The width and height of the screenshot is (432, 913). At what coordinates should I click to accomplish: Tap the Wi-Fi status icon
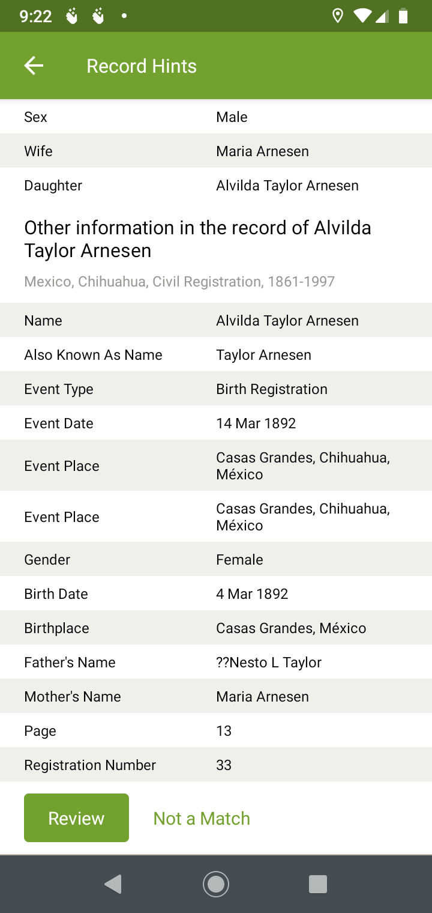click(362, 16)
